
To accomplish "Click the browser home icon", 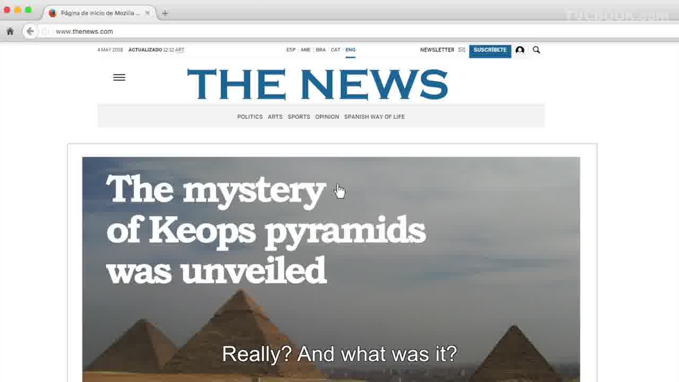I will point(10,31).
